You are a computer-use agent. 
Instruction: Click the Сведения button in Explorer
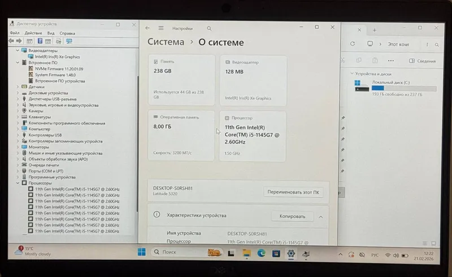(422, 61)
